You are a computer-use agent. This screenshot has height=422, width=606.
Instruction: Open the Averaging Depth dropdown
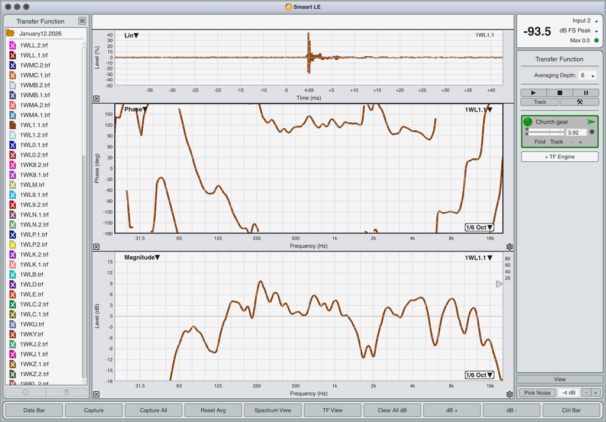[587, 76]
